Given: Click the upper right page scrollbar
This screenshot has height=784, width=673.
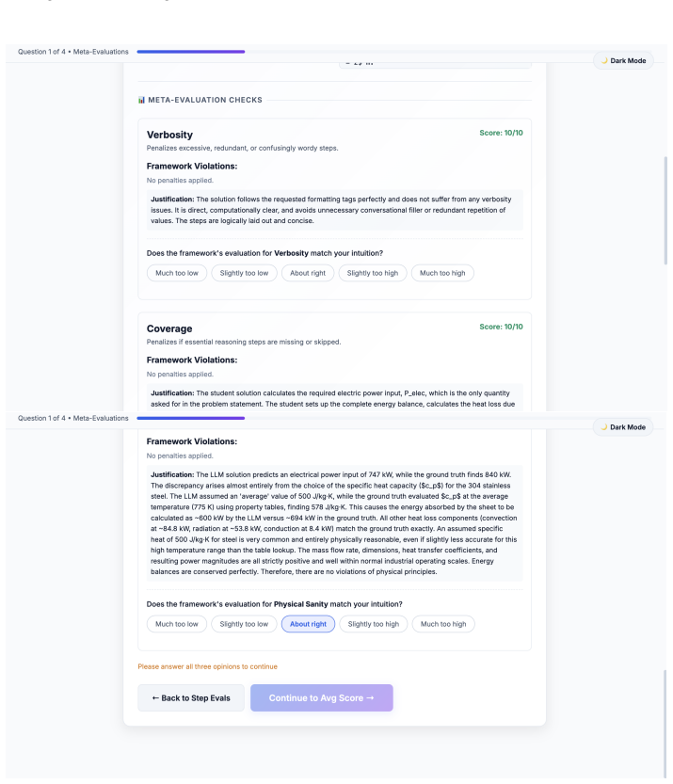Looking at the screenshot, I should click(665, 211).
